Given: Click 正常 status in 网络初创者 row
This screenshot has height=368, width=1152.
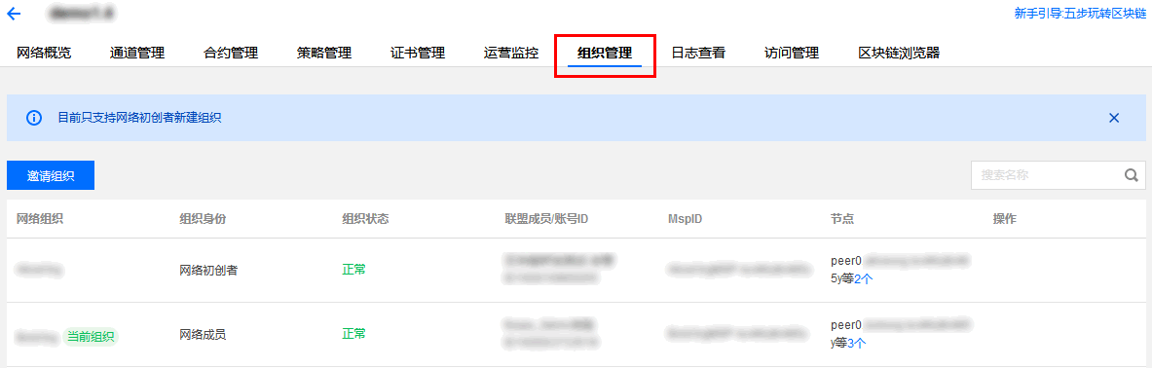Looking at the screenshot, I should [353, 270].
